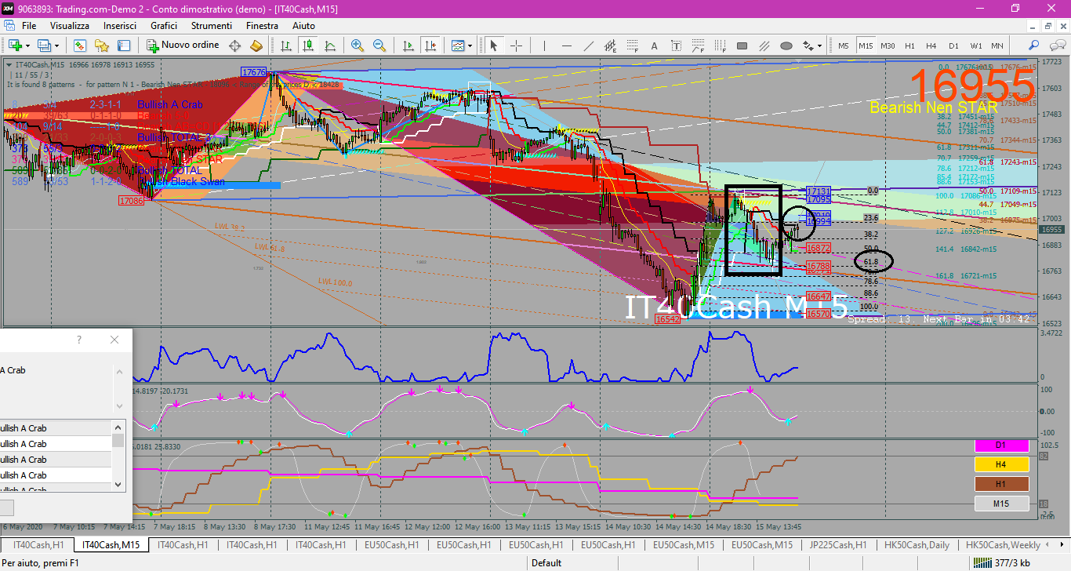Select the text 'A' tool
Screen dimensions: 1071x571
pyautogui.click(x=654, y=45)
